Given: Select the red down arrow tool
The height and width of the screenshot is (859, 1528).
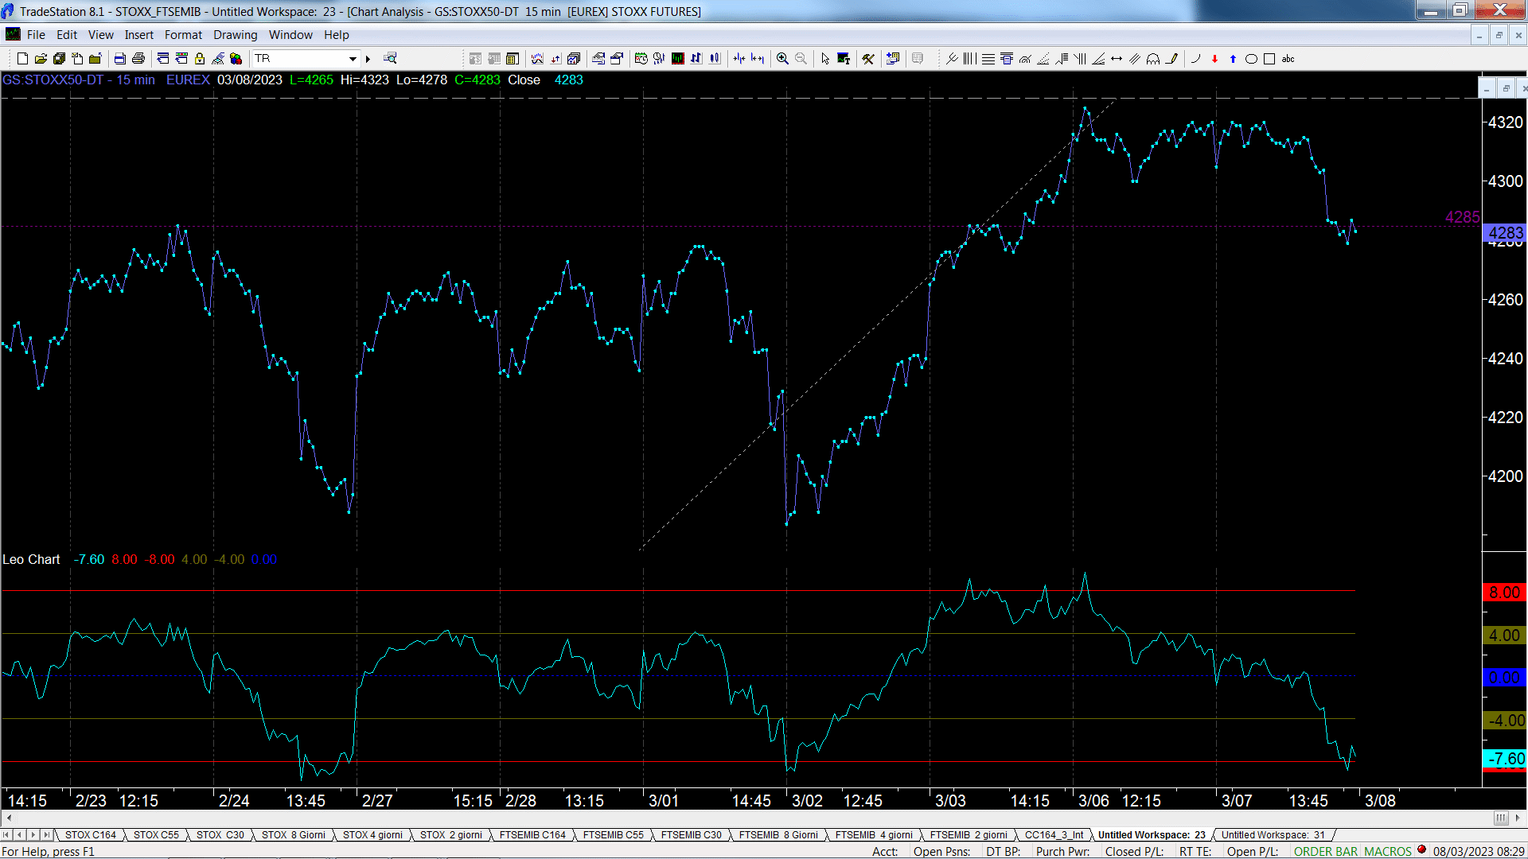Looking at the screenshot, I should 1214,59.
